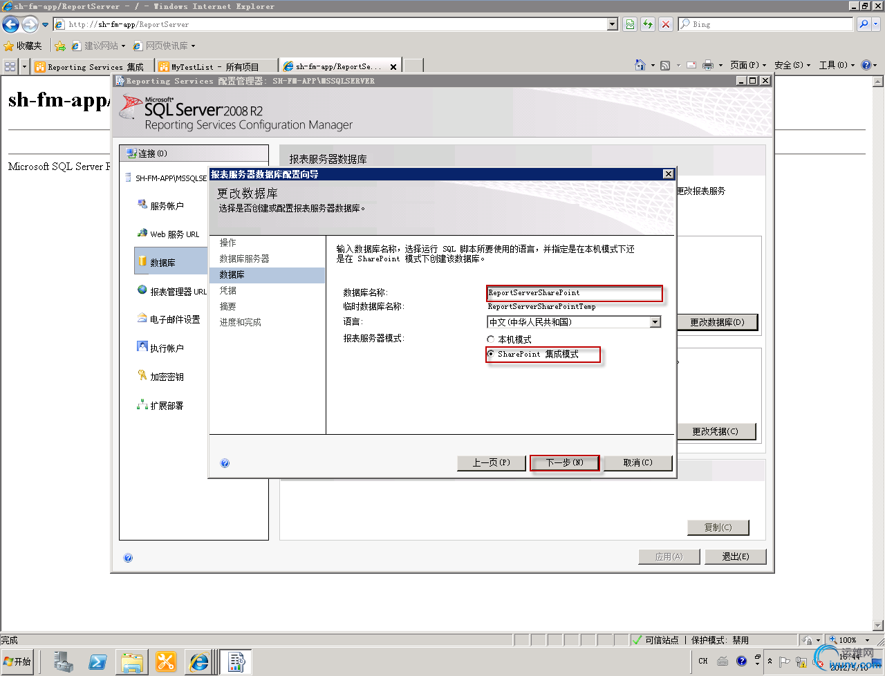Viewport: 885px width, 676px height.
Task: Open IE Help with the question mark icon
Action: point(866,65)
